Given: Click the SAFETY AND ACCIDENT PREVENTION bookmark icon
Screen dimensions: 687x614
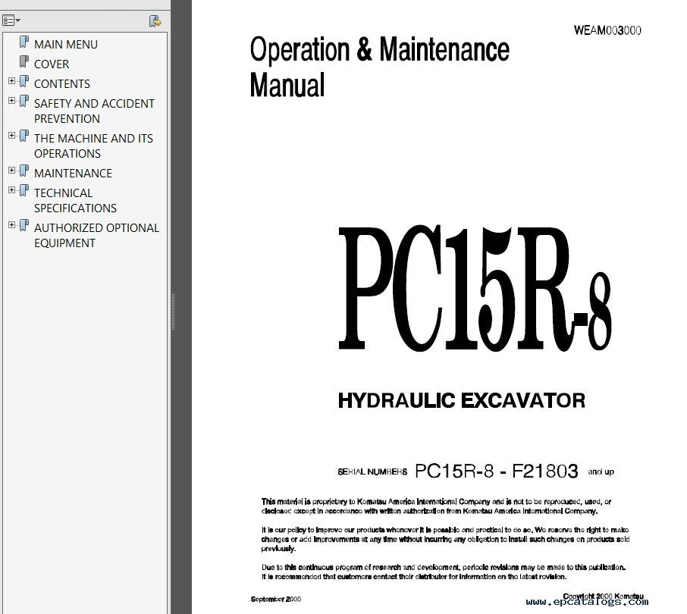Looking at the screenshot, I should tap(24, 102).
